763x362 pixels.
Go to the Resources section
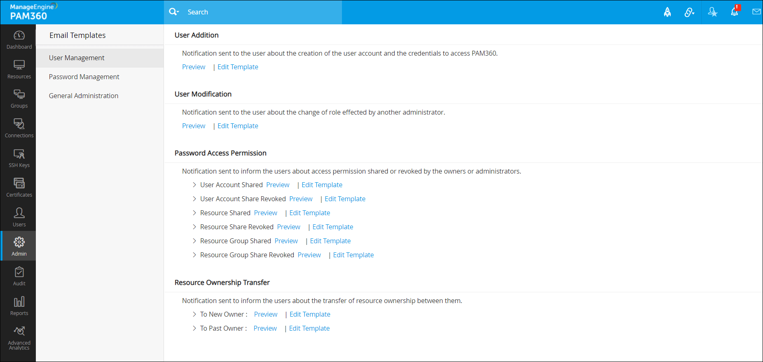(x=19, y=69)
